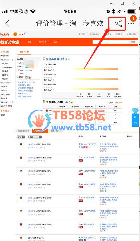Click the 淘宝网 logo at top left

point(5,34)
